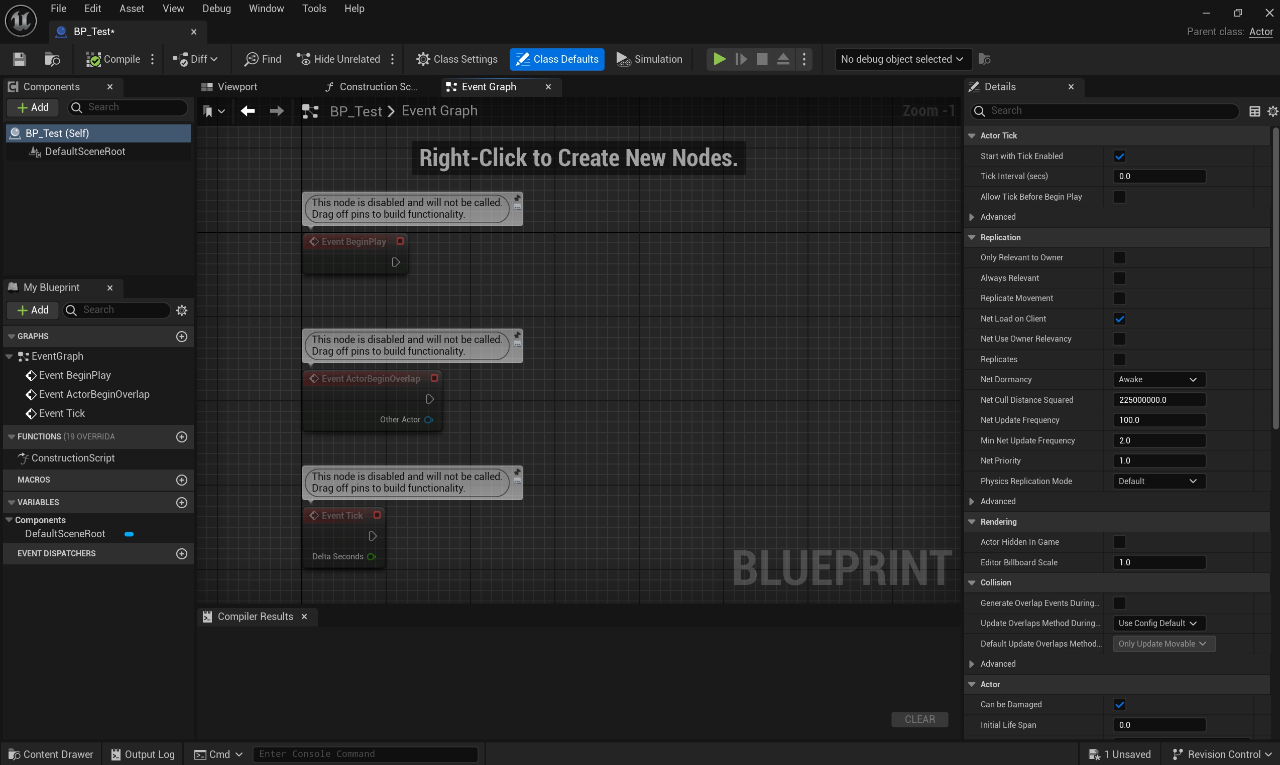
Task: Click the frame skip playback icon
Action: (741, 59)
